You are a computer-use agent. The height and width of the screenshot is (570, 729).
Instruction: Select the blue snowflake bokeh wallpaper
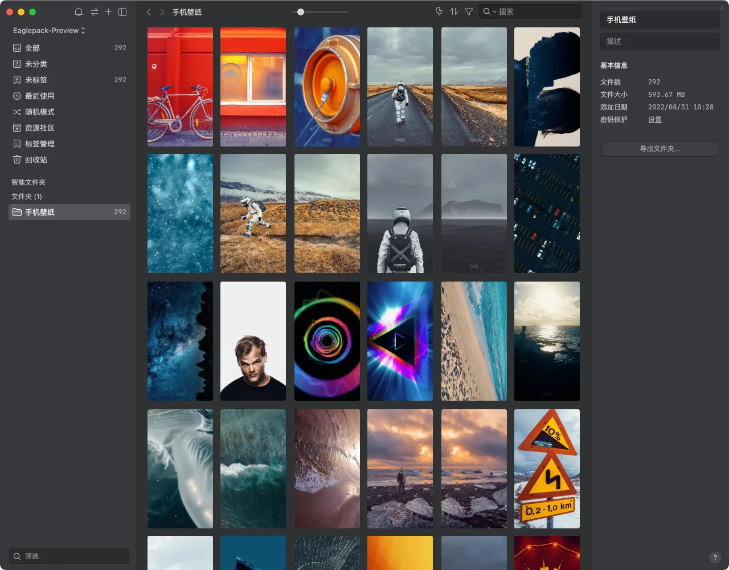click(180, 213)
